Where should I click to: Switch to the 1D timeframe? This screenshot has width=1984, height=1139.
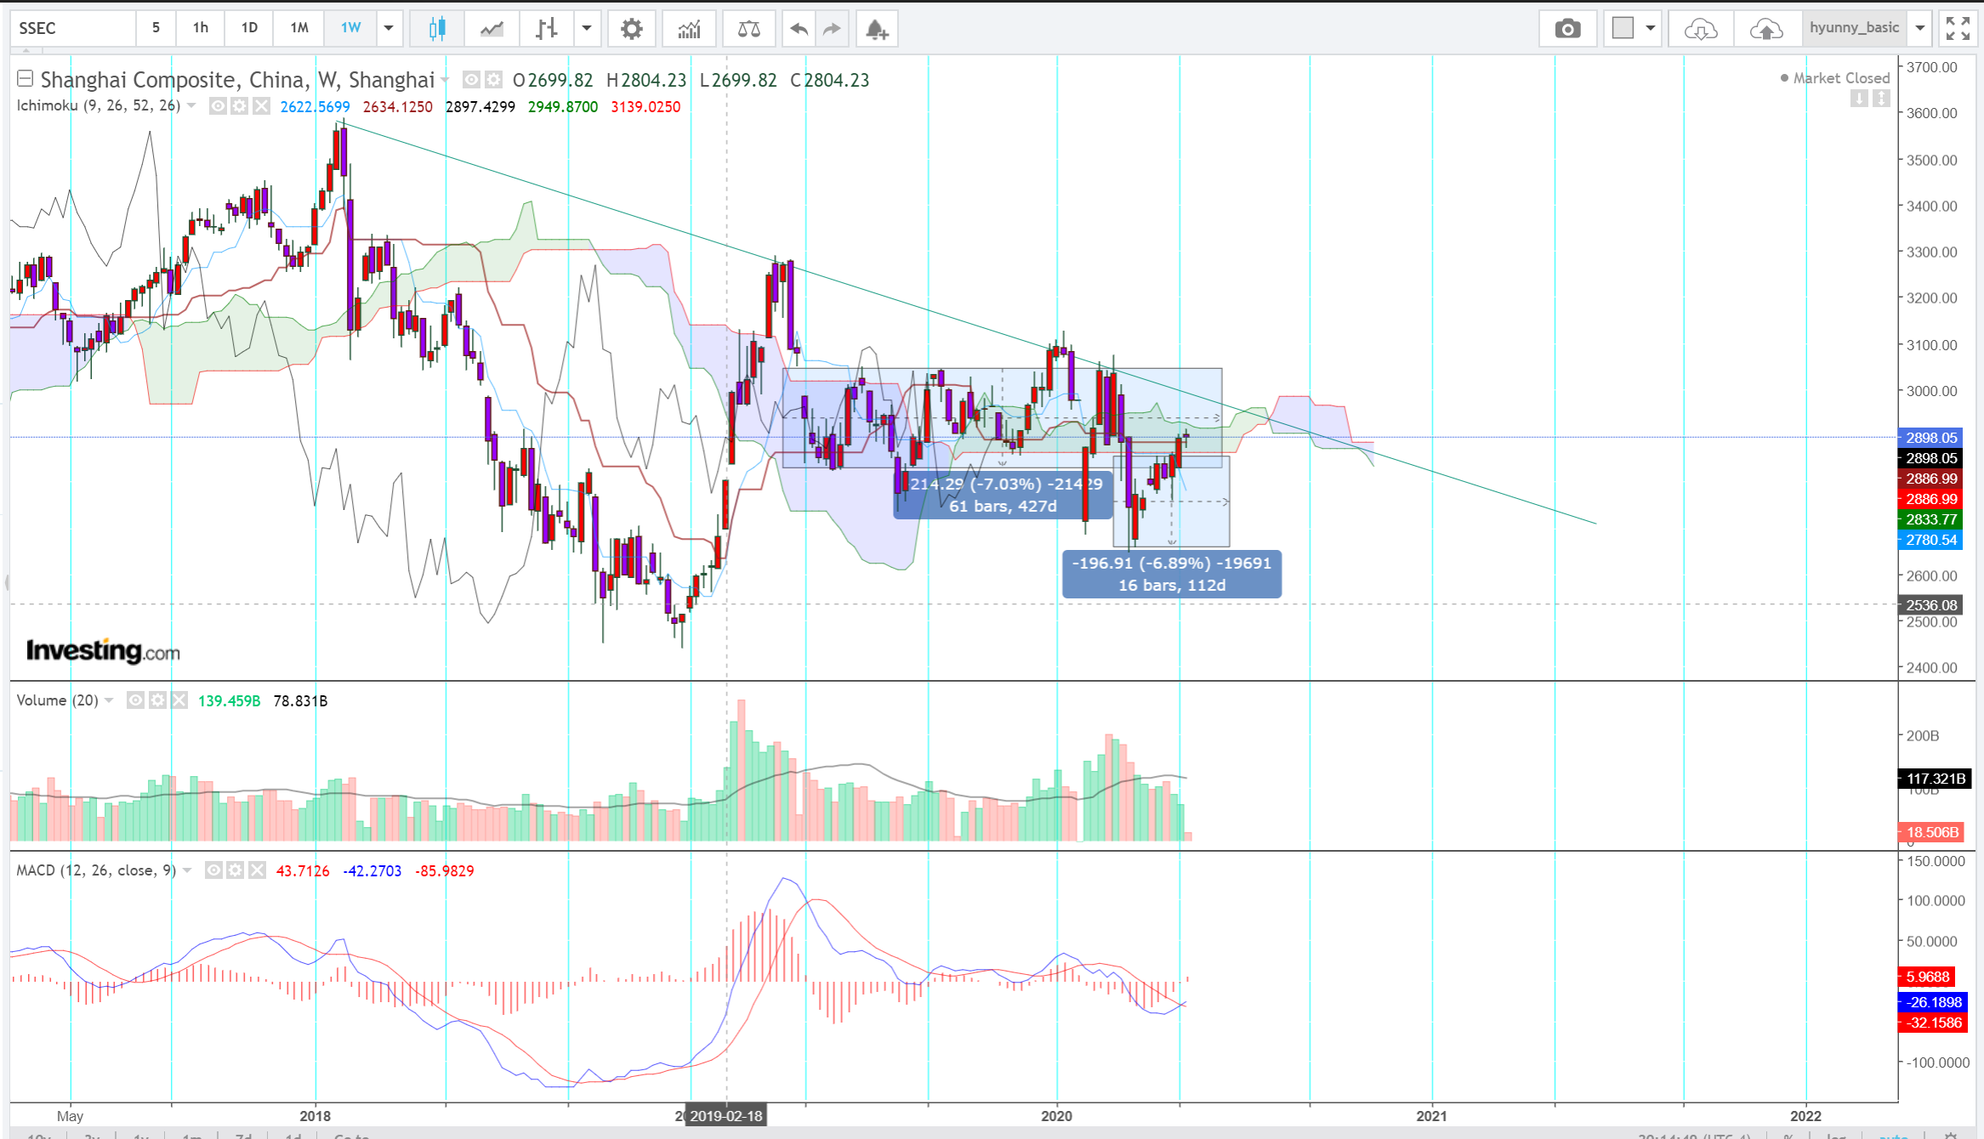pos(249,28)
